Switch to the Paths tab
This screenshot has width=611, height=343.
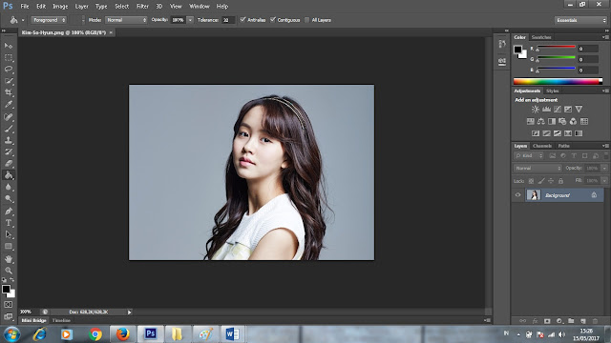click(x=563, y=146)
